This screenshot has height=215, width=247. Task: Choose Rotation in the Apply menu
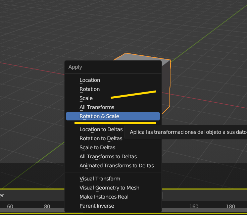113,89
